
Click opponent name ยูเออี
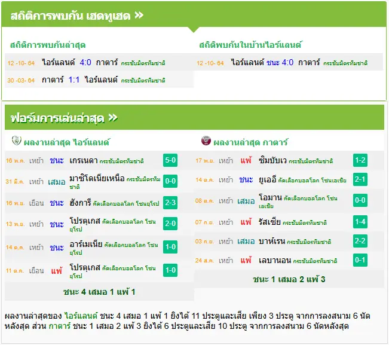point(268,179)
